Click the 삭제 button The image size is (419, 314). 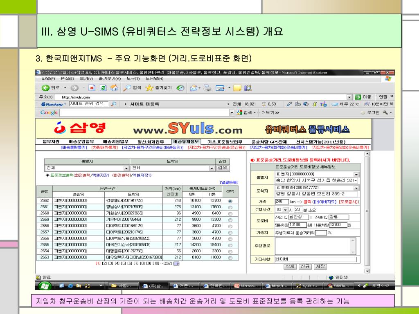coord(290,267)
